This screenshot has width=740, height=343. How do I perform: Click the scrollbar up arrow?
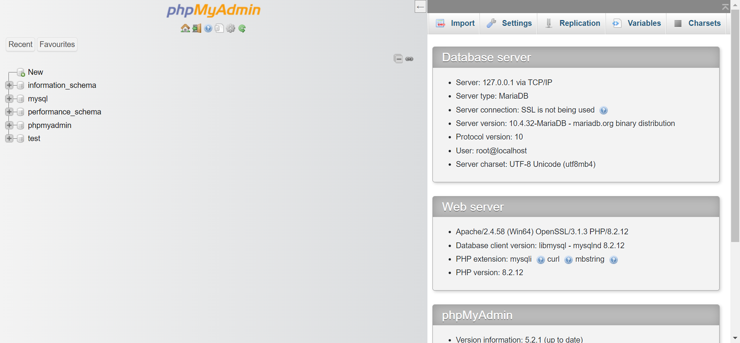pos(735,5)
